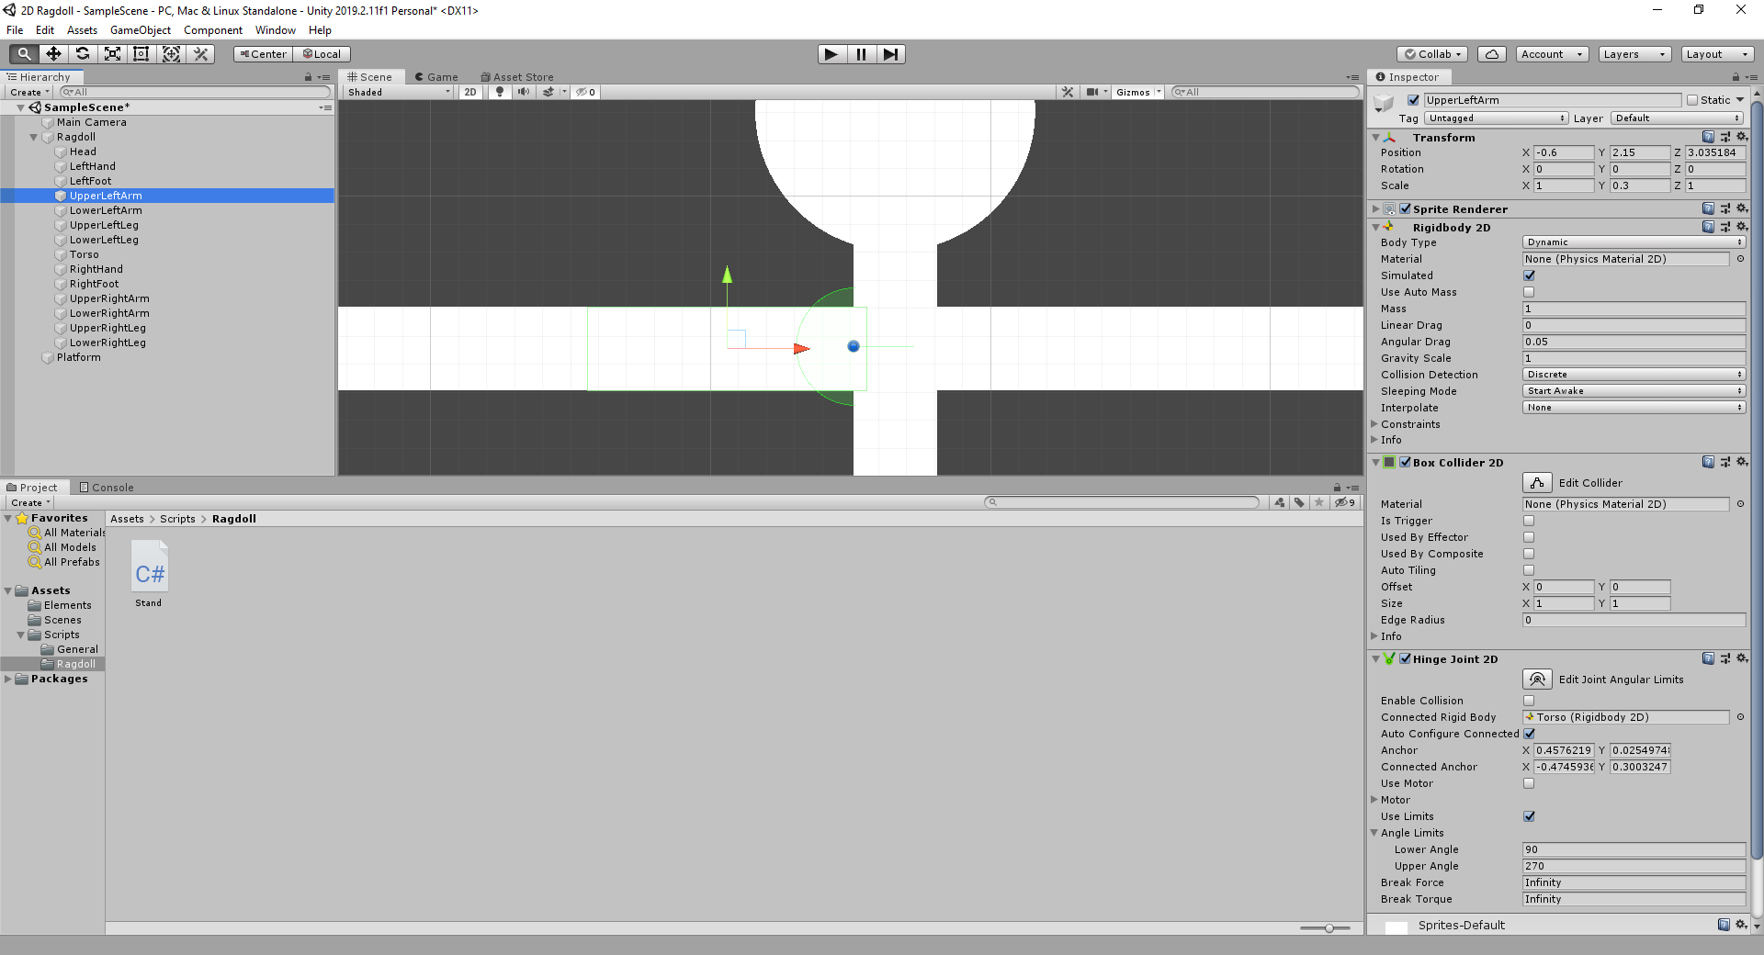Lock the Inspector panel
Screen dimensions: 1764x955
click(1736, 77)
